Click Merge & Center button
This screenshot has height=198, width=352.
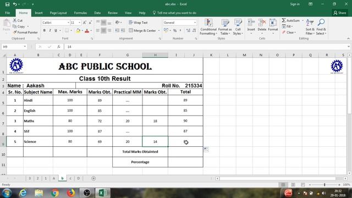coord(142,31)
